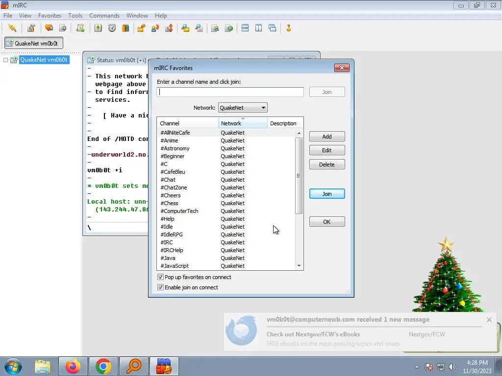Click OK in the Favorites dialog

click(327, 222)
